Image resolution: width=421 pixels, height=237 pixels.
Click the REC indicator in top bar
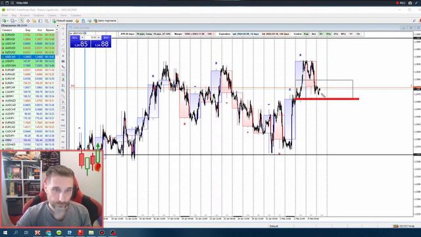point(401,3)
